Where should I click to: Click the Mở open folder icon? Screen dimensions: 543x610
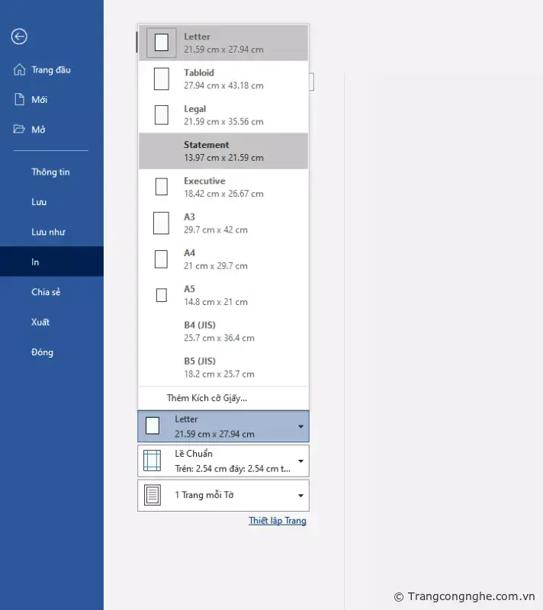point(20,130)
